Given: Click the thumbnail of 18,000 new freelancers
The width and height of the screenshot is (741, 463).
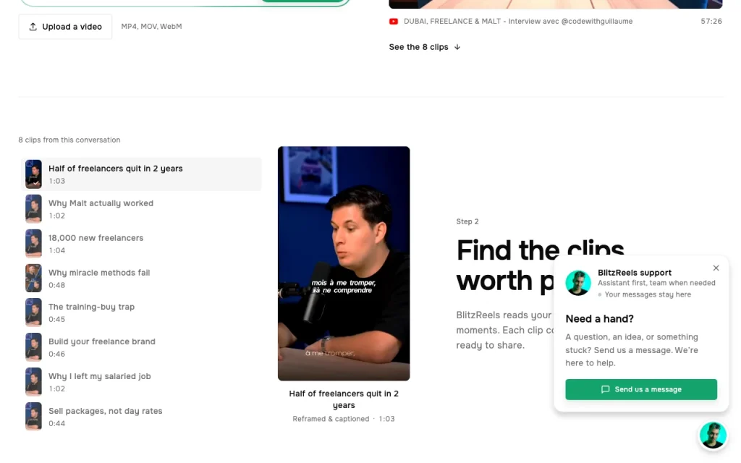Looking at the screenshot, I should click(x=33, y=243).
